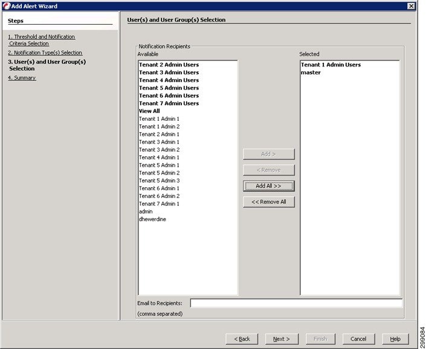The height and width of the screenshot is (349, 426).
Task: Click the greyed < Remove button
Action: point(269,170)
